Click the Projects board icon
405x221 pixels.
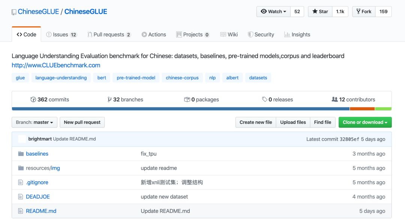179,34
